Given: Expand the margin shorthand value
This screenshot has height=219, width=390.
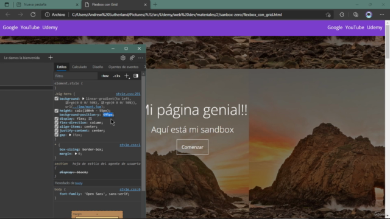Looking at the screenshot, I should click(x=76, y=154).
